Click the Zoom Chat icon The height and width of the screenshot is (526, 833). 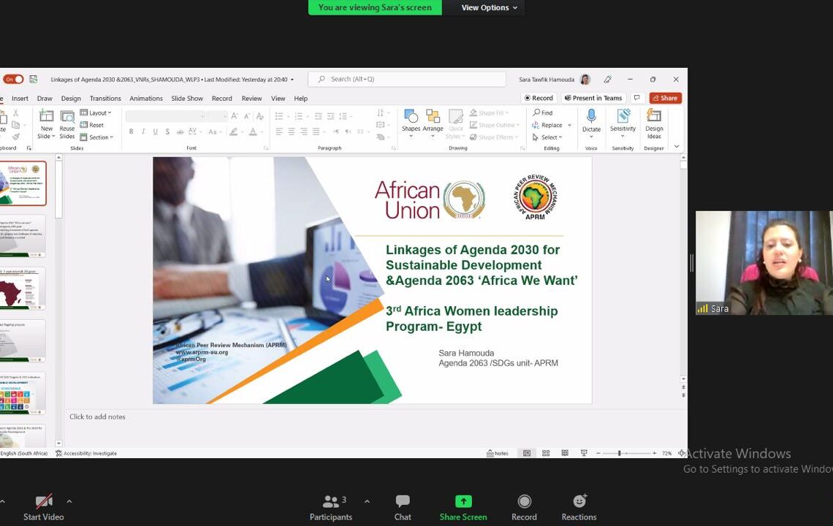pos(403,507)
